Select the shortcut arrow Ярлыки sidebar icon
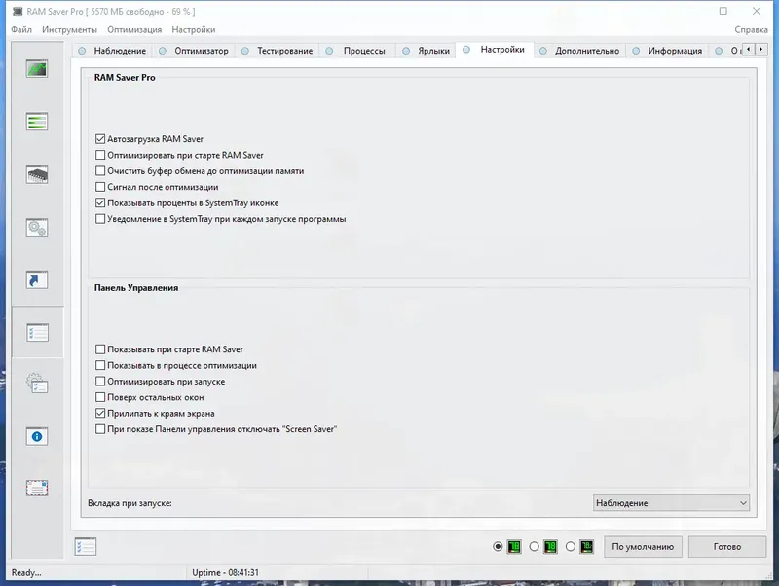The image size is (779, 586). tap(38, 278)
